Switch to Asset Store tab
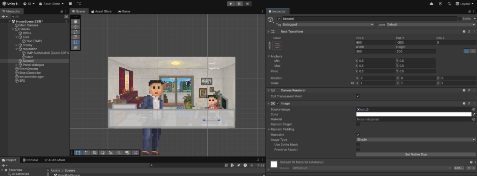This screenshot has height=176, width=477. tap(101, 11)
